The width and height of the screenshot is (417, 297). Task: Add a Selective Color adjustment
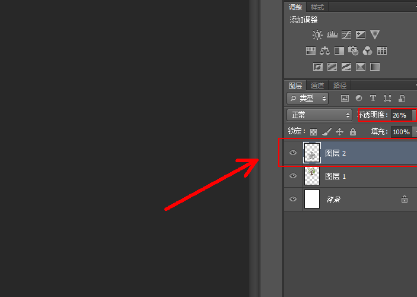pyautogui.click(x=361, y=67)
